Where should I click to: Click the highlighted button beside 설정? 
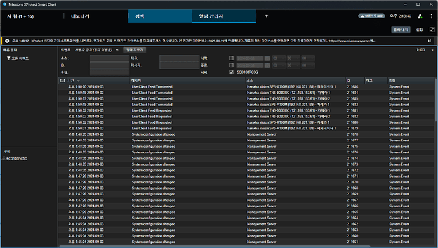[401, 30]
